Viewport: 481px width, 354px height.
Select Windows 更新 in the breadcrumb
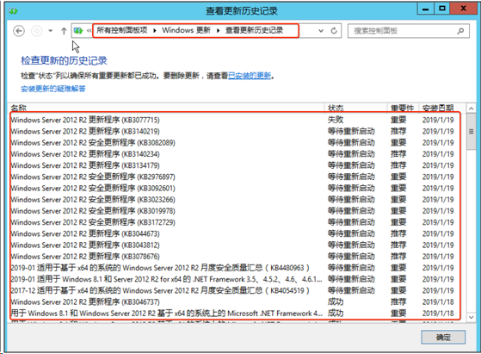coord(186,30)
